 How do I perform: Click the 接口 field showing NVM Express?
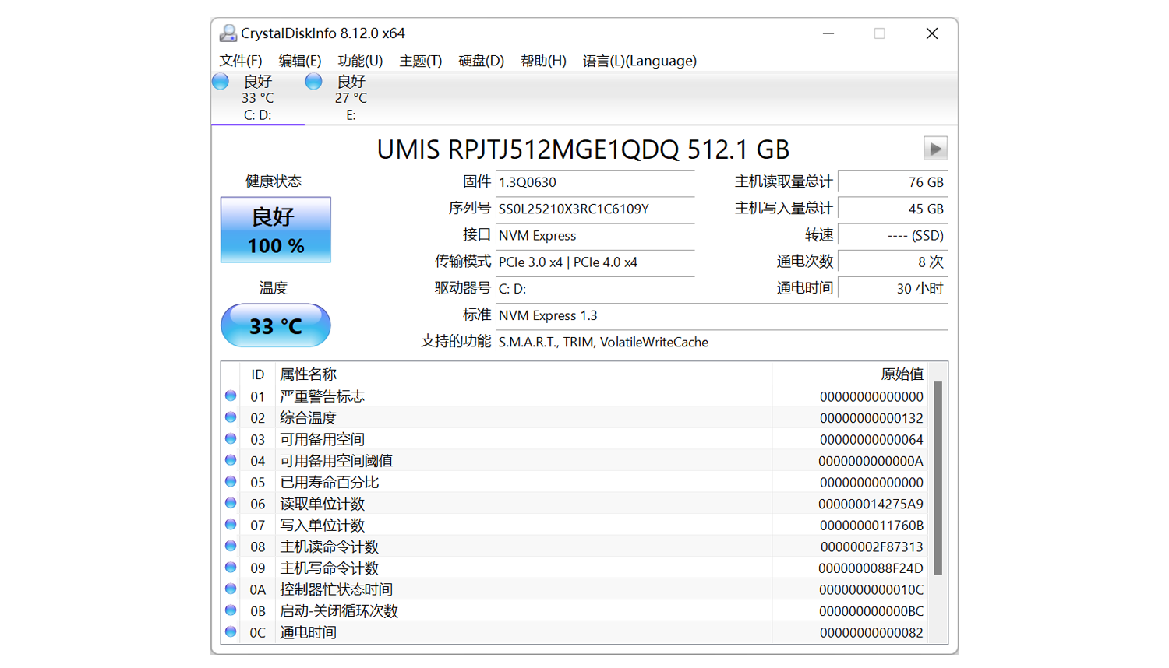click(x=595, y=235)
